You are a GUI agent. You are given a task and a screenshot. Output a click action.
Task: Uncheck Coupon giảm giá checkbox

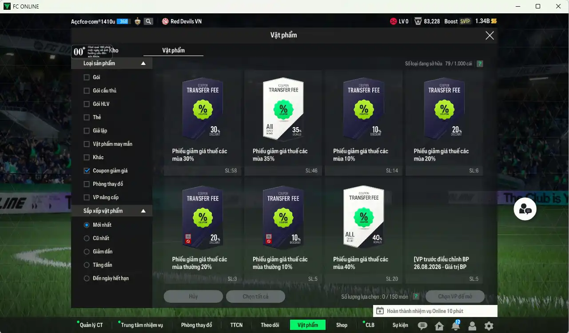87,171
